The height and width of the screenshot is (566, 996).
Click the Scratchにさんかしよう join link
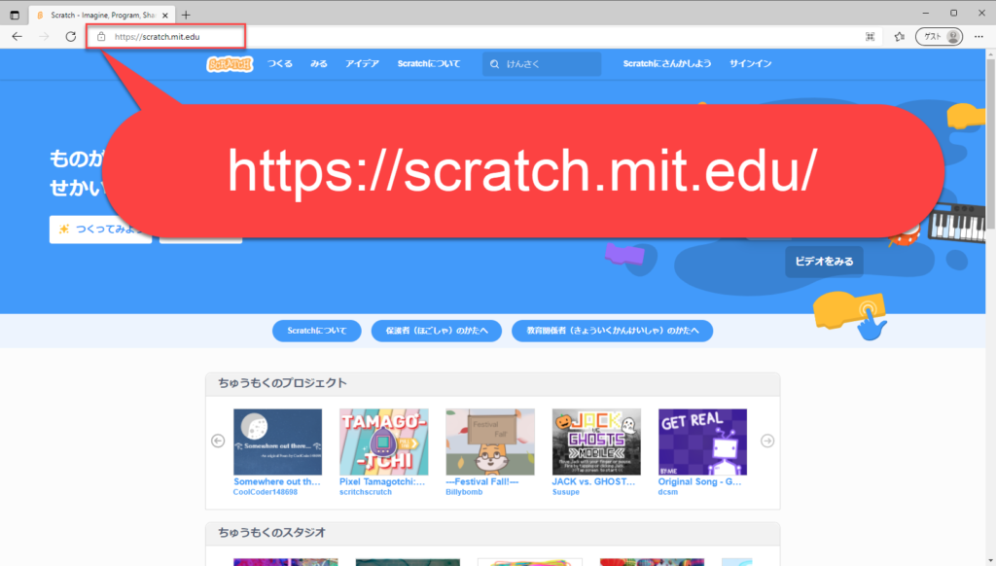tap(667, 64)
